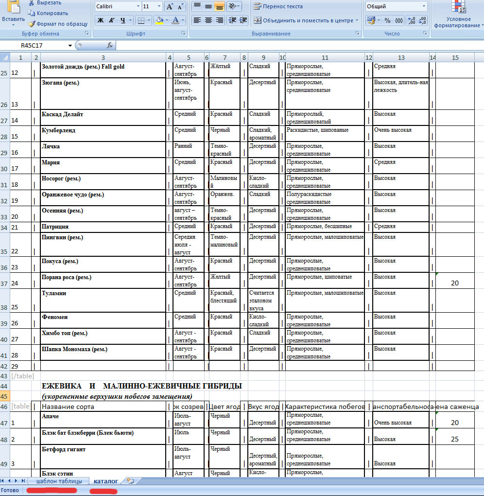Open the font size 11 dropdown
The width and height of the screenshot is (484, 496).
pyautogui.click(x=159, y=6)
